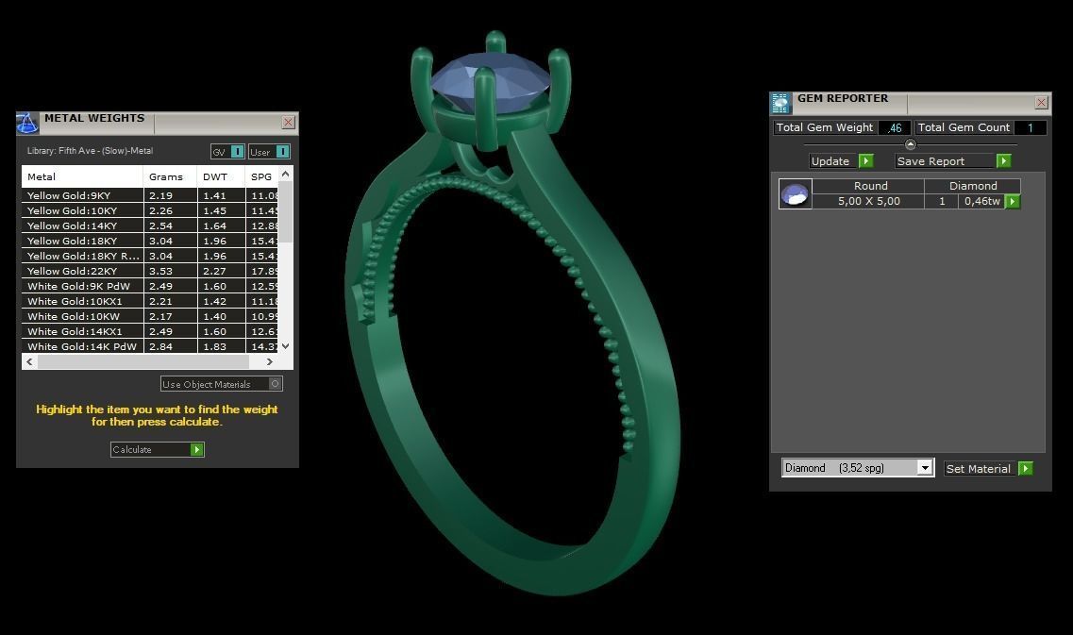Click the 3.53 grams cell for 22KY
This screenshot has width=1073, height=635.
pyautogui.click(x=171, y=271)
